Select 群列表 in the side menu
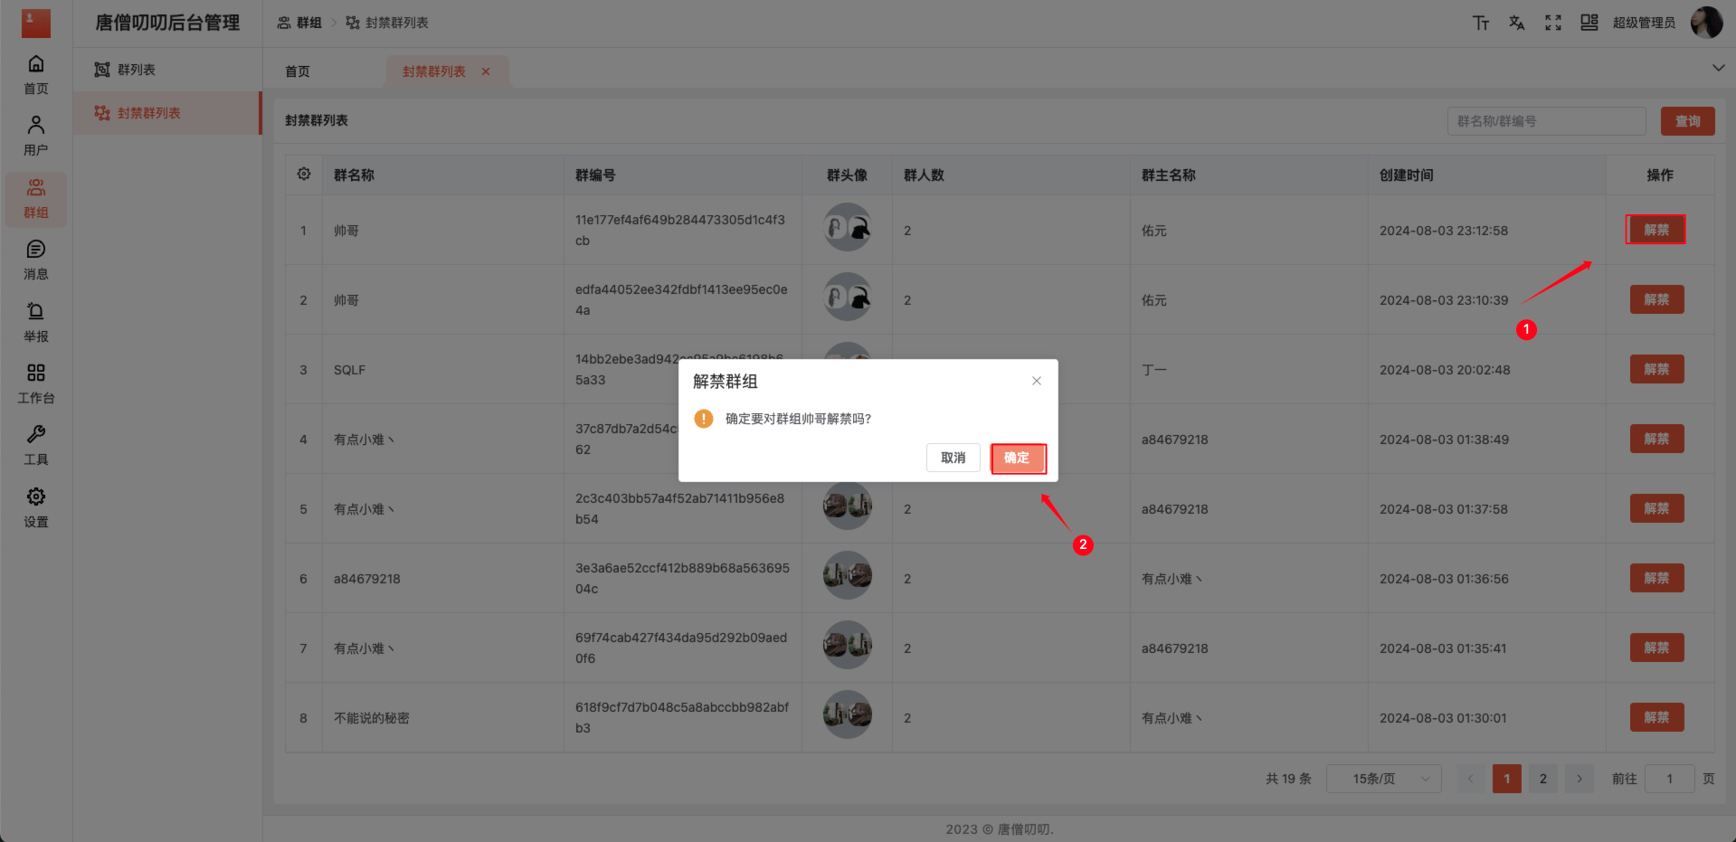 pos(137,70)
